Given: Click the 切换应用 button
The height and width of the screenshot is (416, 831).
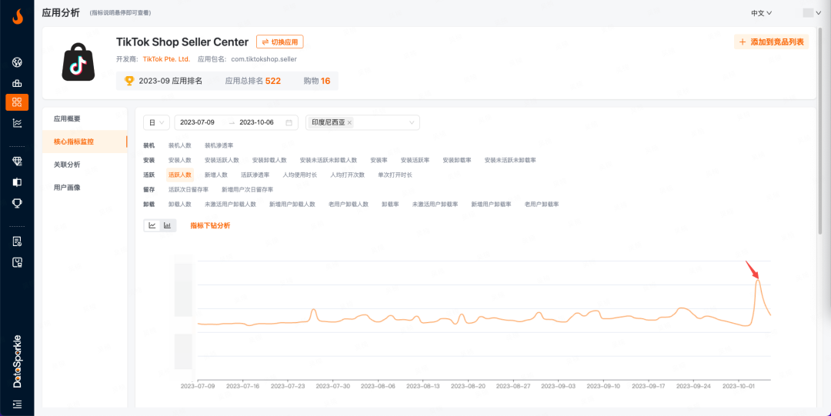Looking at the screenshot, I should click(x=280, y=42).
